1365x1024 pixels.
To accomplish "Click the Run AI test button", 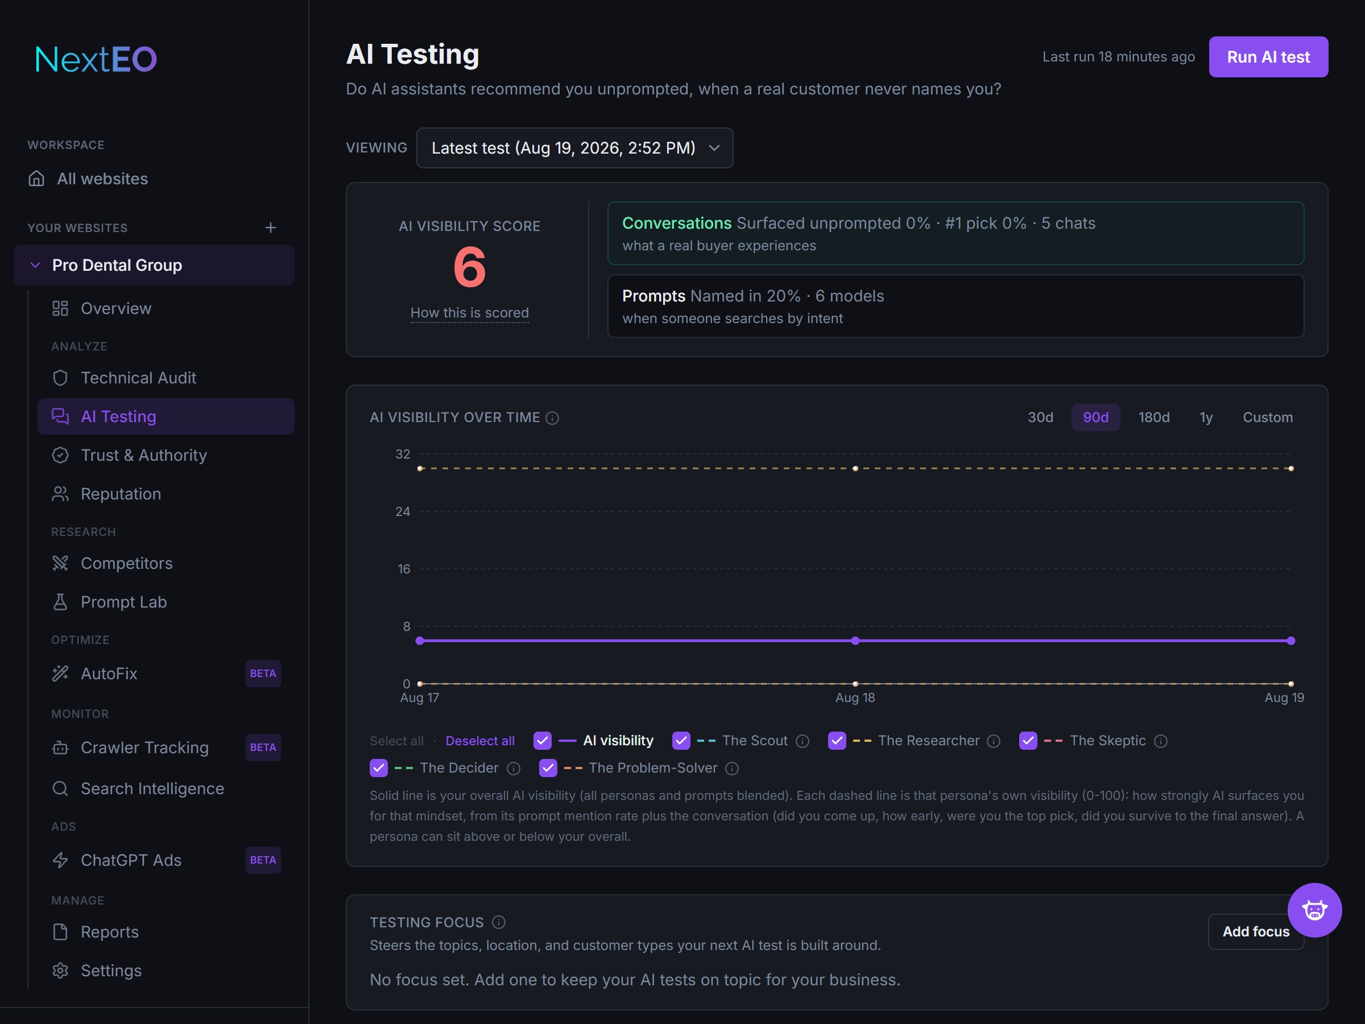I will (1268, 57).
